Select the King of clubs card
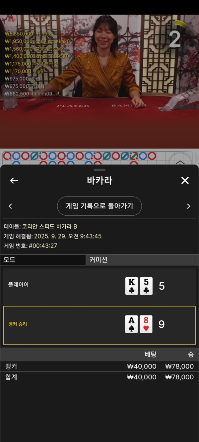The height and width of the screenshot is (442, 199). [131, 286]
